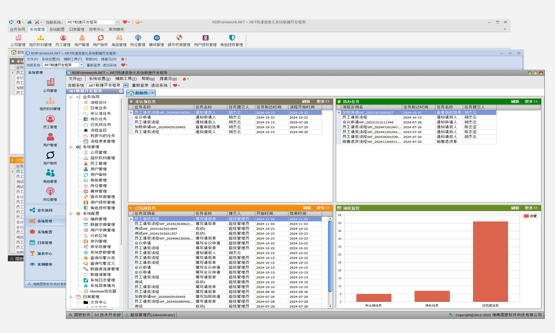The image size is (555, 333).
Task: Collapse the 系统配置 tree node
Action: pos(71,214)
